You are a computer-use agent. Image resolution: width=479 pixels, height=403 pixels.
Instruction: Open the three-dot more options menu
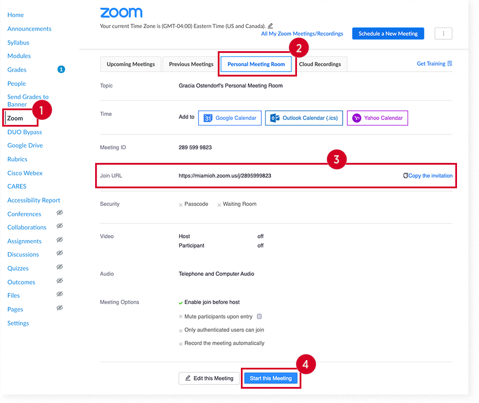[x=443, y=34]
